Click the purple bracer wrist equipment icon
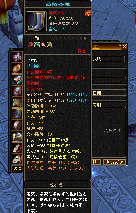This screenshot has height=213, width=136. tap(17, 80)
